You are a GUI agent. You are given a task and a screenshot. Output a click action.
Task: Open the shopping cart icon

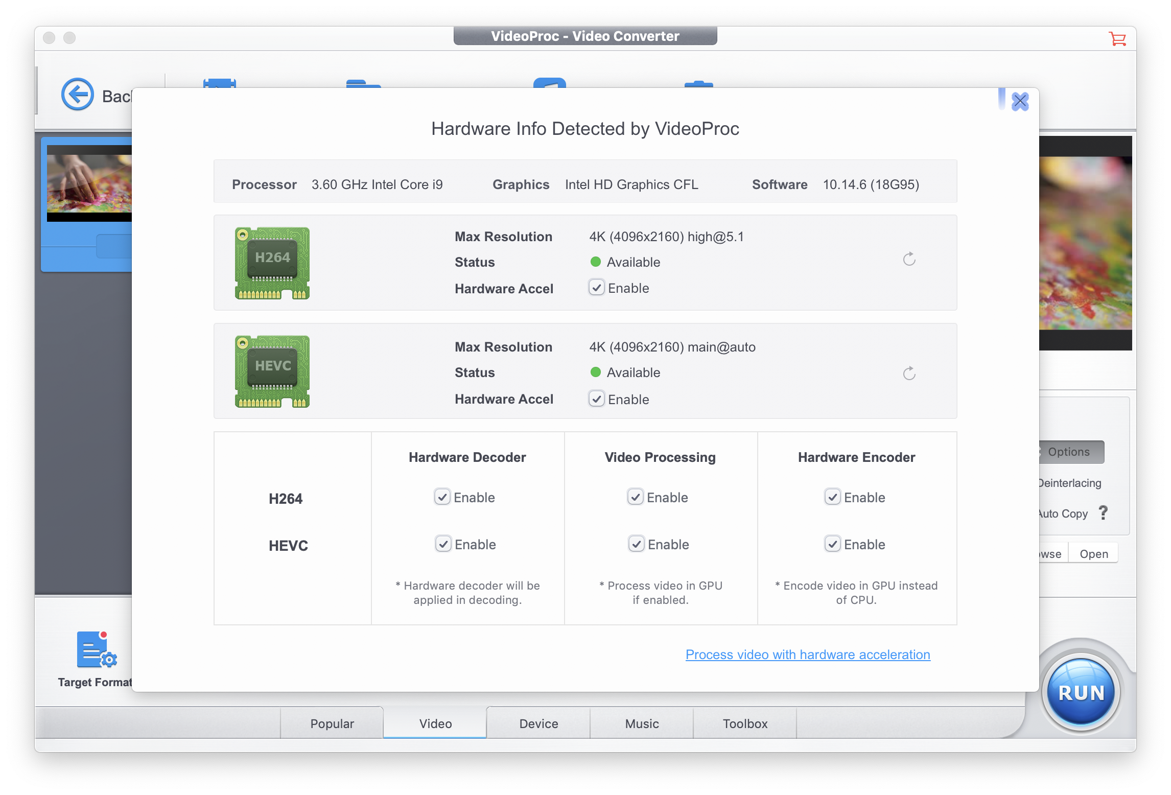pyautogui.click(x=1117, y=38)
